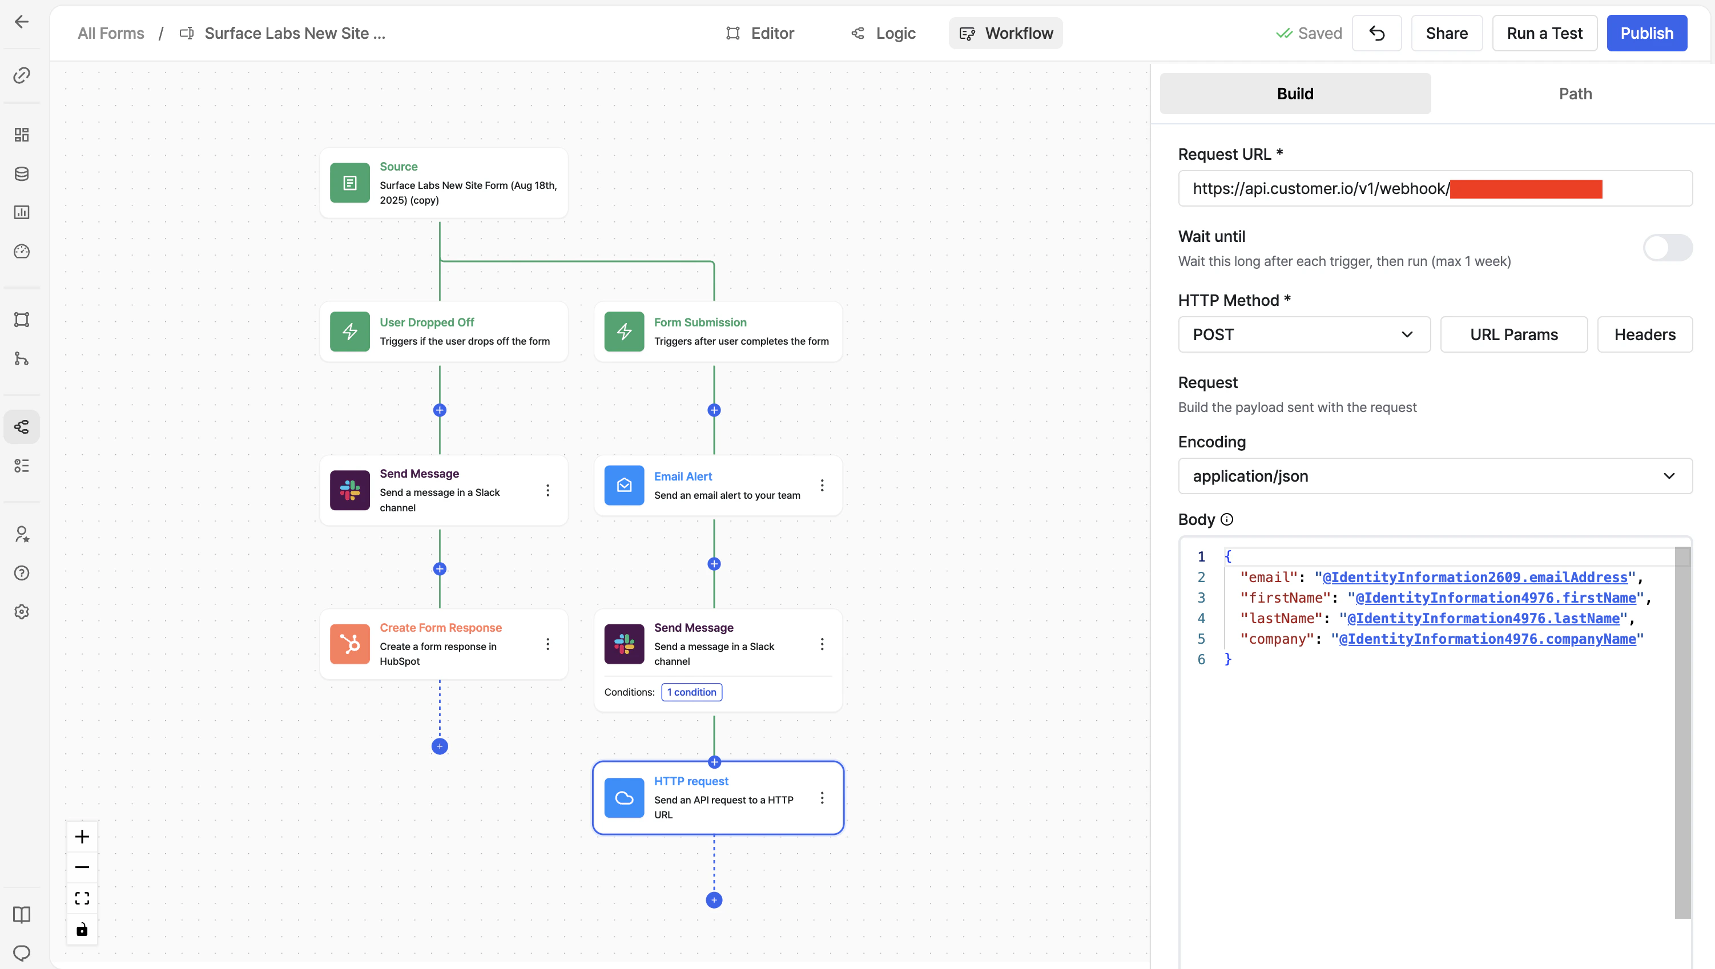Expand the application/json Encoding dropdown
The width and height of the screenshot is (1715, 969).
1435,477
